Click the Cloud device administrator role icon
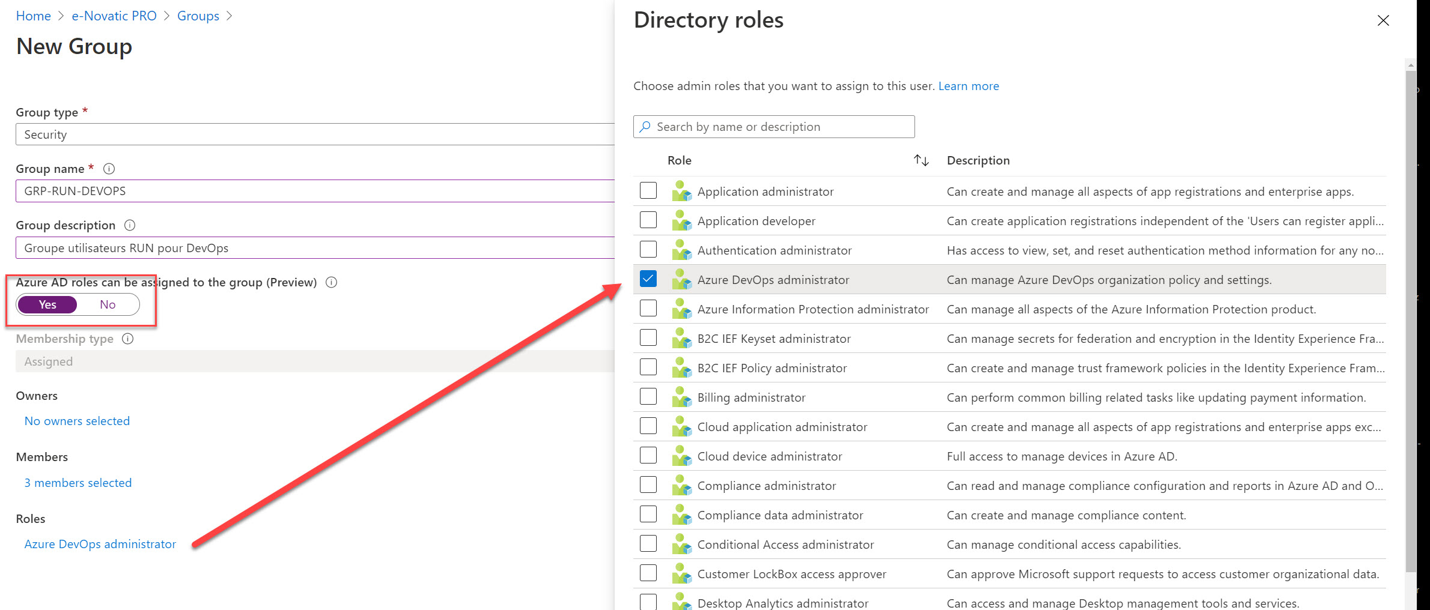This screenshot has height=610, width=1430. pos(681,456)
